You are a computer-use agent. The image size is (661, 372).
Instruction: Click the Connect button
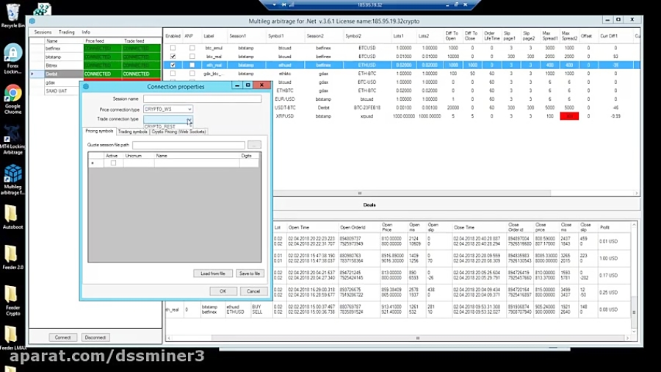63,337
